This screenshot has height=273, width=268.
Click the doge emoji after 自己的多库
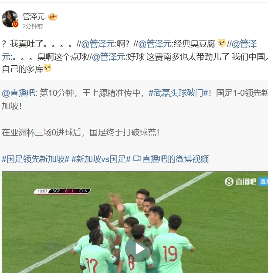pyautogui.click(x=47, y=68)
